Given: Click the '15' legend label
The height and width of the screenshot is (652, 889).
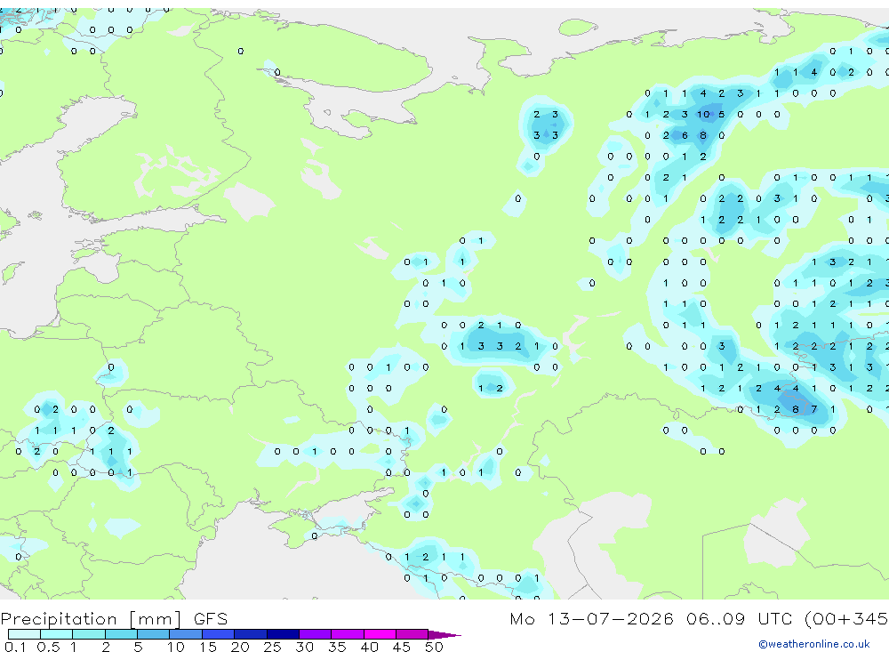Looking at the screenshot, I should tap(207, 647).
